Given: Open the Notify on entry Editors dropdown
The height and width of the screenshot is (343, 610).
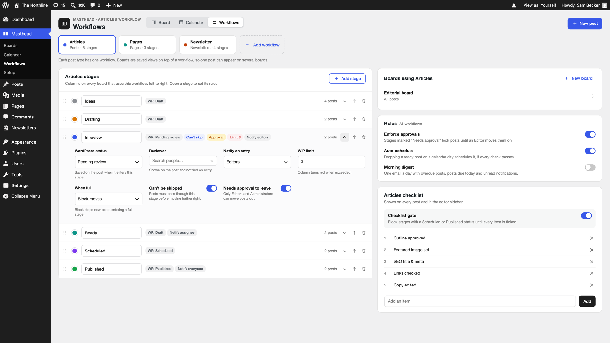Looking at the screenshot, I should (257, 162).
